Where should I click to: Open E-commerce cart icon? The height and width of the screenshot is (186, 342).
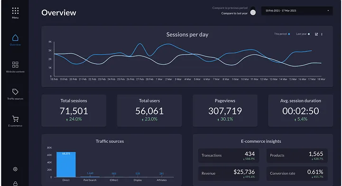click(15, 119)
